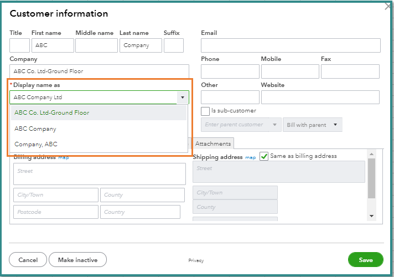
Task: Click Make inactive button
Action: point(77,260)
